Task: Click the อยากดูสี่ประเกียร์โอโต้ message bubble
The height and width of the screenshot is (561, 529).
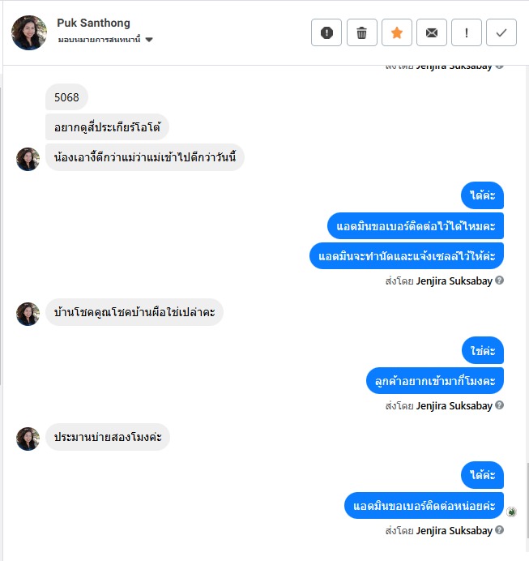Action: (x=107, y=127)
